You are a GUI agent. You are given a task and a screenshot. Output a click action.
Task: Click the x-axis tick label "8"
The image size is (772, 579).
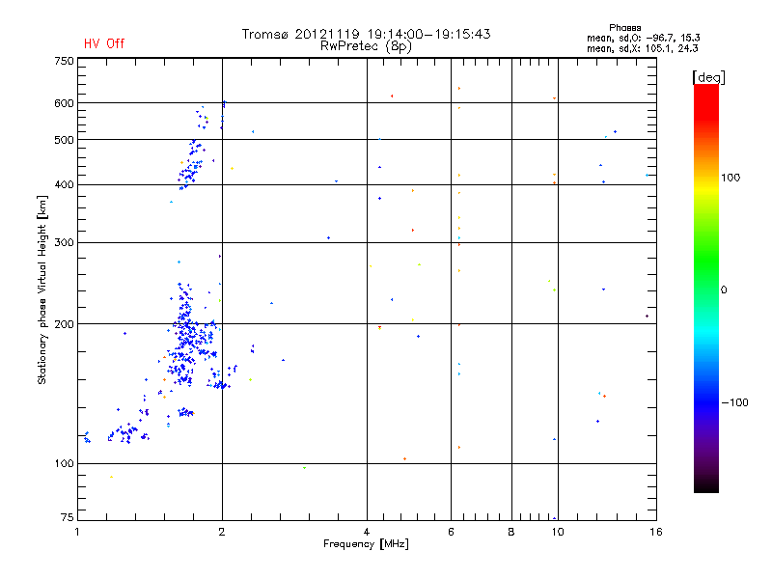(511, 532)
